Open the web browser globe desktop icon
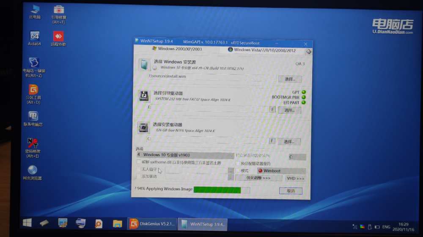Viewport: 423px width, 237px height. (33, 173)
